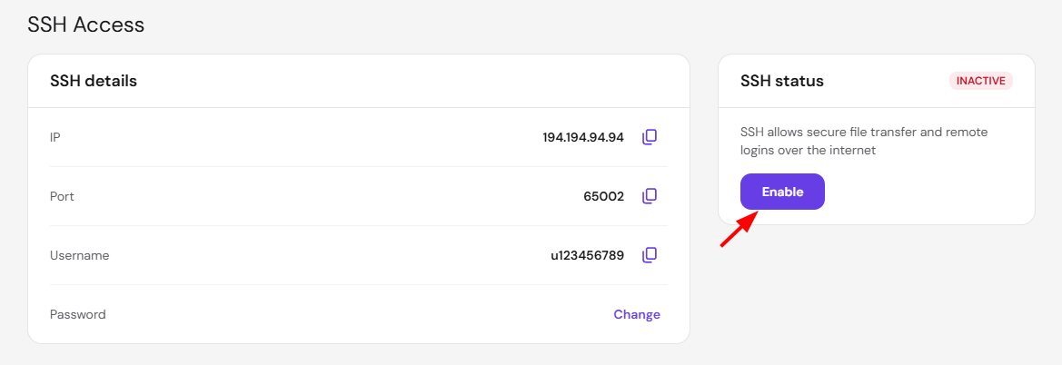Click the Port field label
Viewport: 1062px width, 365px height.
pos(63,196)
